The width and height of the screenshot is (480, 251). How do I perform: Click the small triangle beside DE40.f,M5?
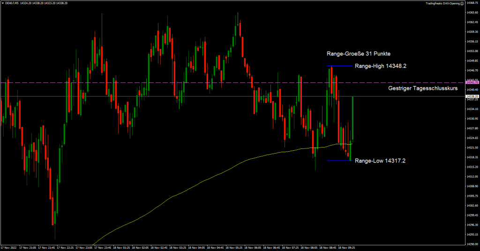pos(2,3)
